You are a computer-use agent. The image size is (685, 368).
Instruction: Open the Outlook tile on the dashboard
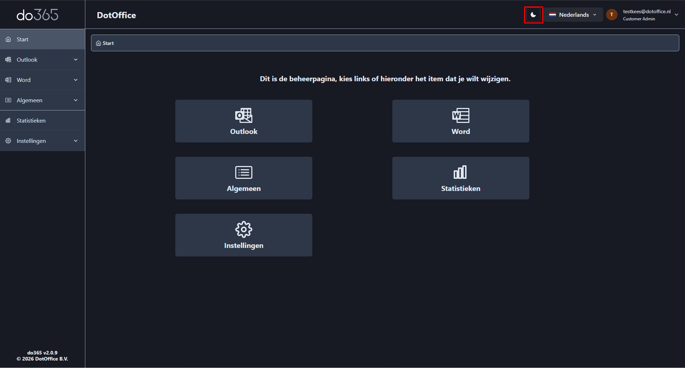(243, 121)
